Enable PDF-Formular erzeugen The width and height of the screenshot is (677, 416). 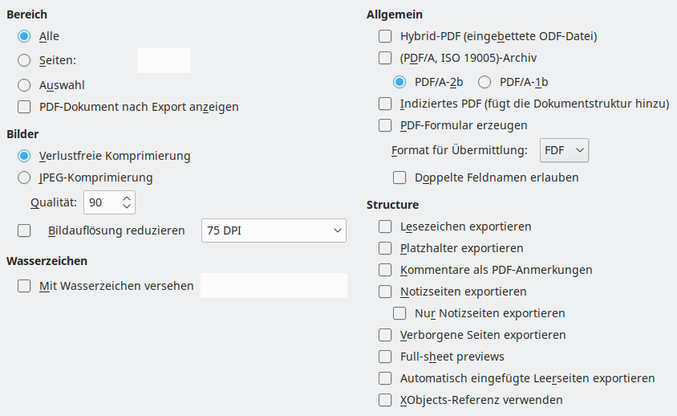point(385,125)
